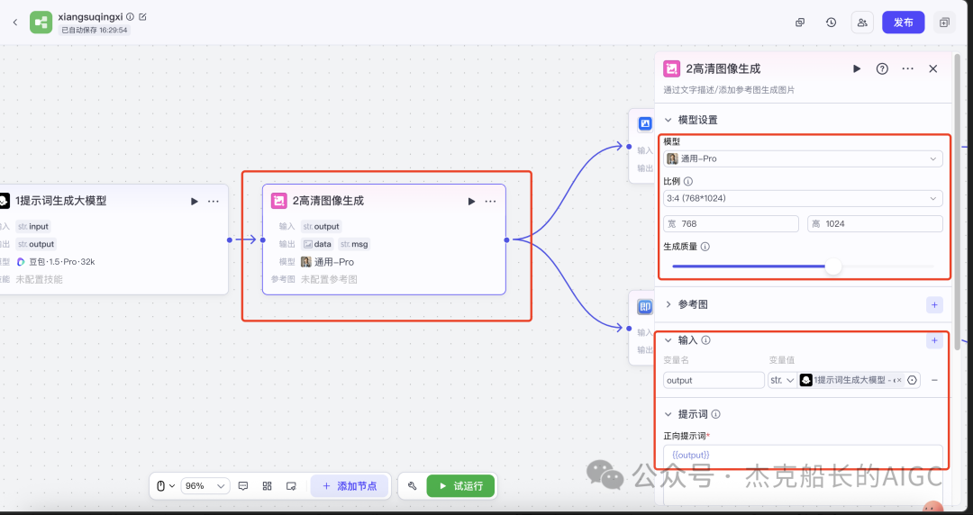The width and height of the screenshot is (973, 515).
Task: Click the 宽 768 width field
Action: coord(731,224)
